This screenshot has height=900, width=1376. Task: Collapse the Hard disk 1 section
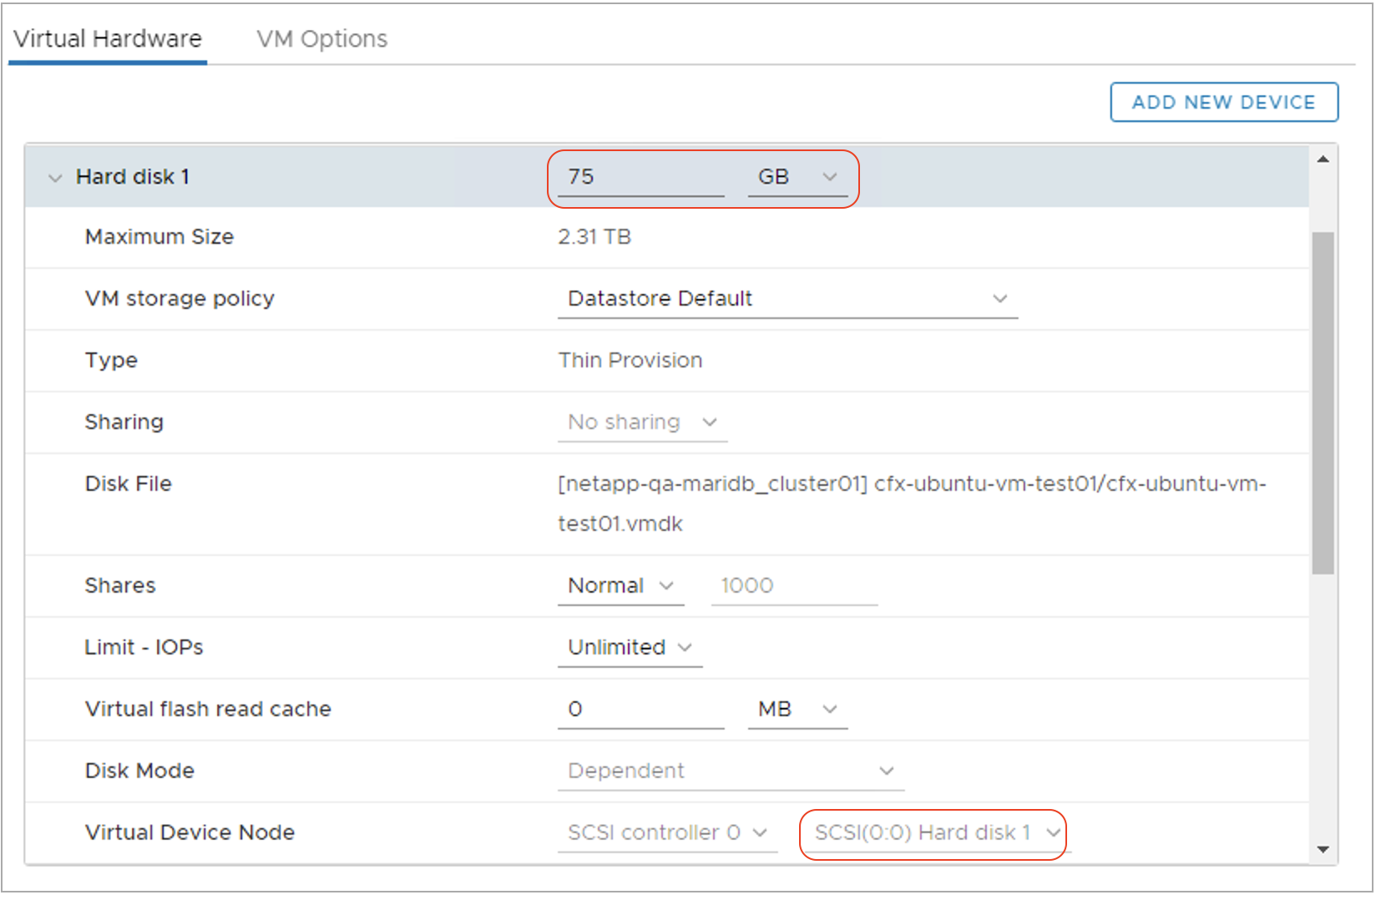[55, 178]
